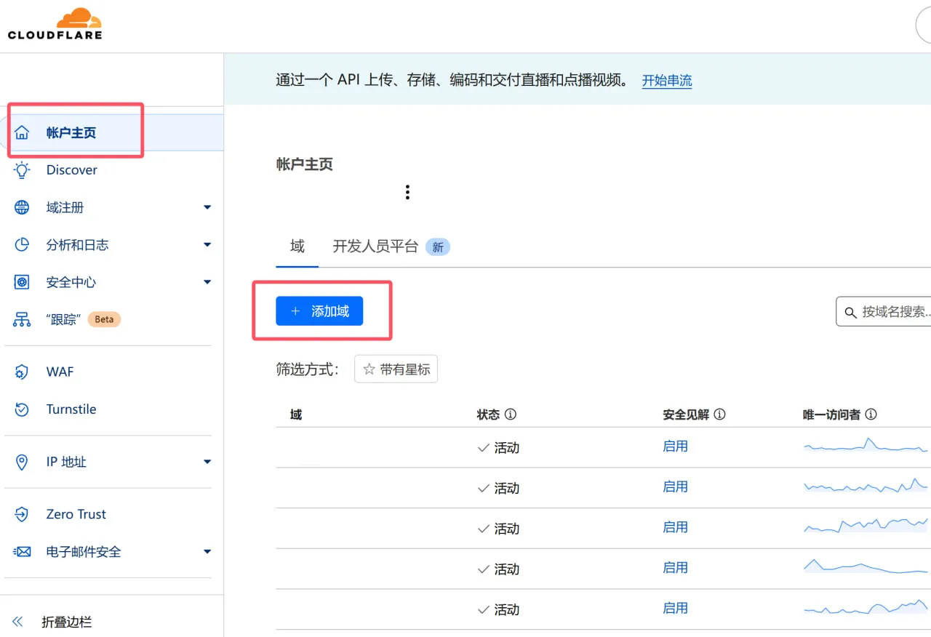Click the third row's 活动 status

[498, 529]
